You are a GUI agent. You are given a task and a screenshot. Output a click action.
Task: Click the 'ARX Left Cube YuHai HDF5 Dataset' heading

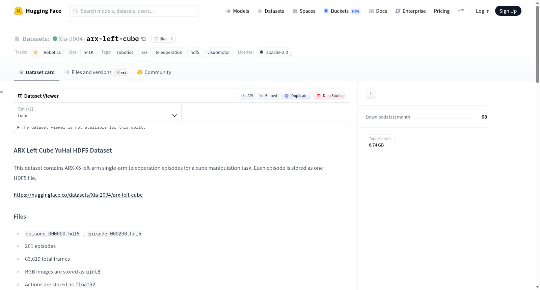coord(63,151)
